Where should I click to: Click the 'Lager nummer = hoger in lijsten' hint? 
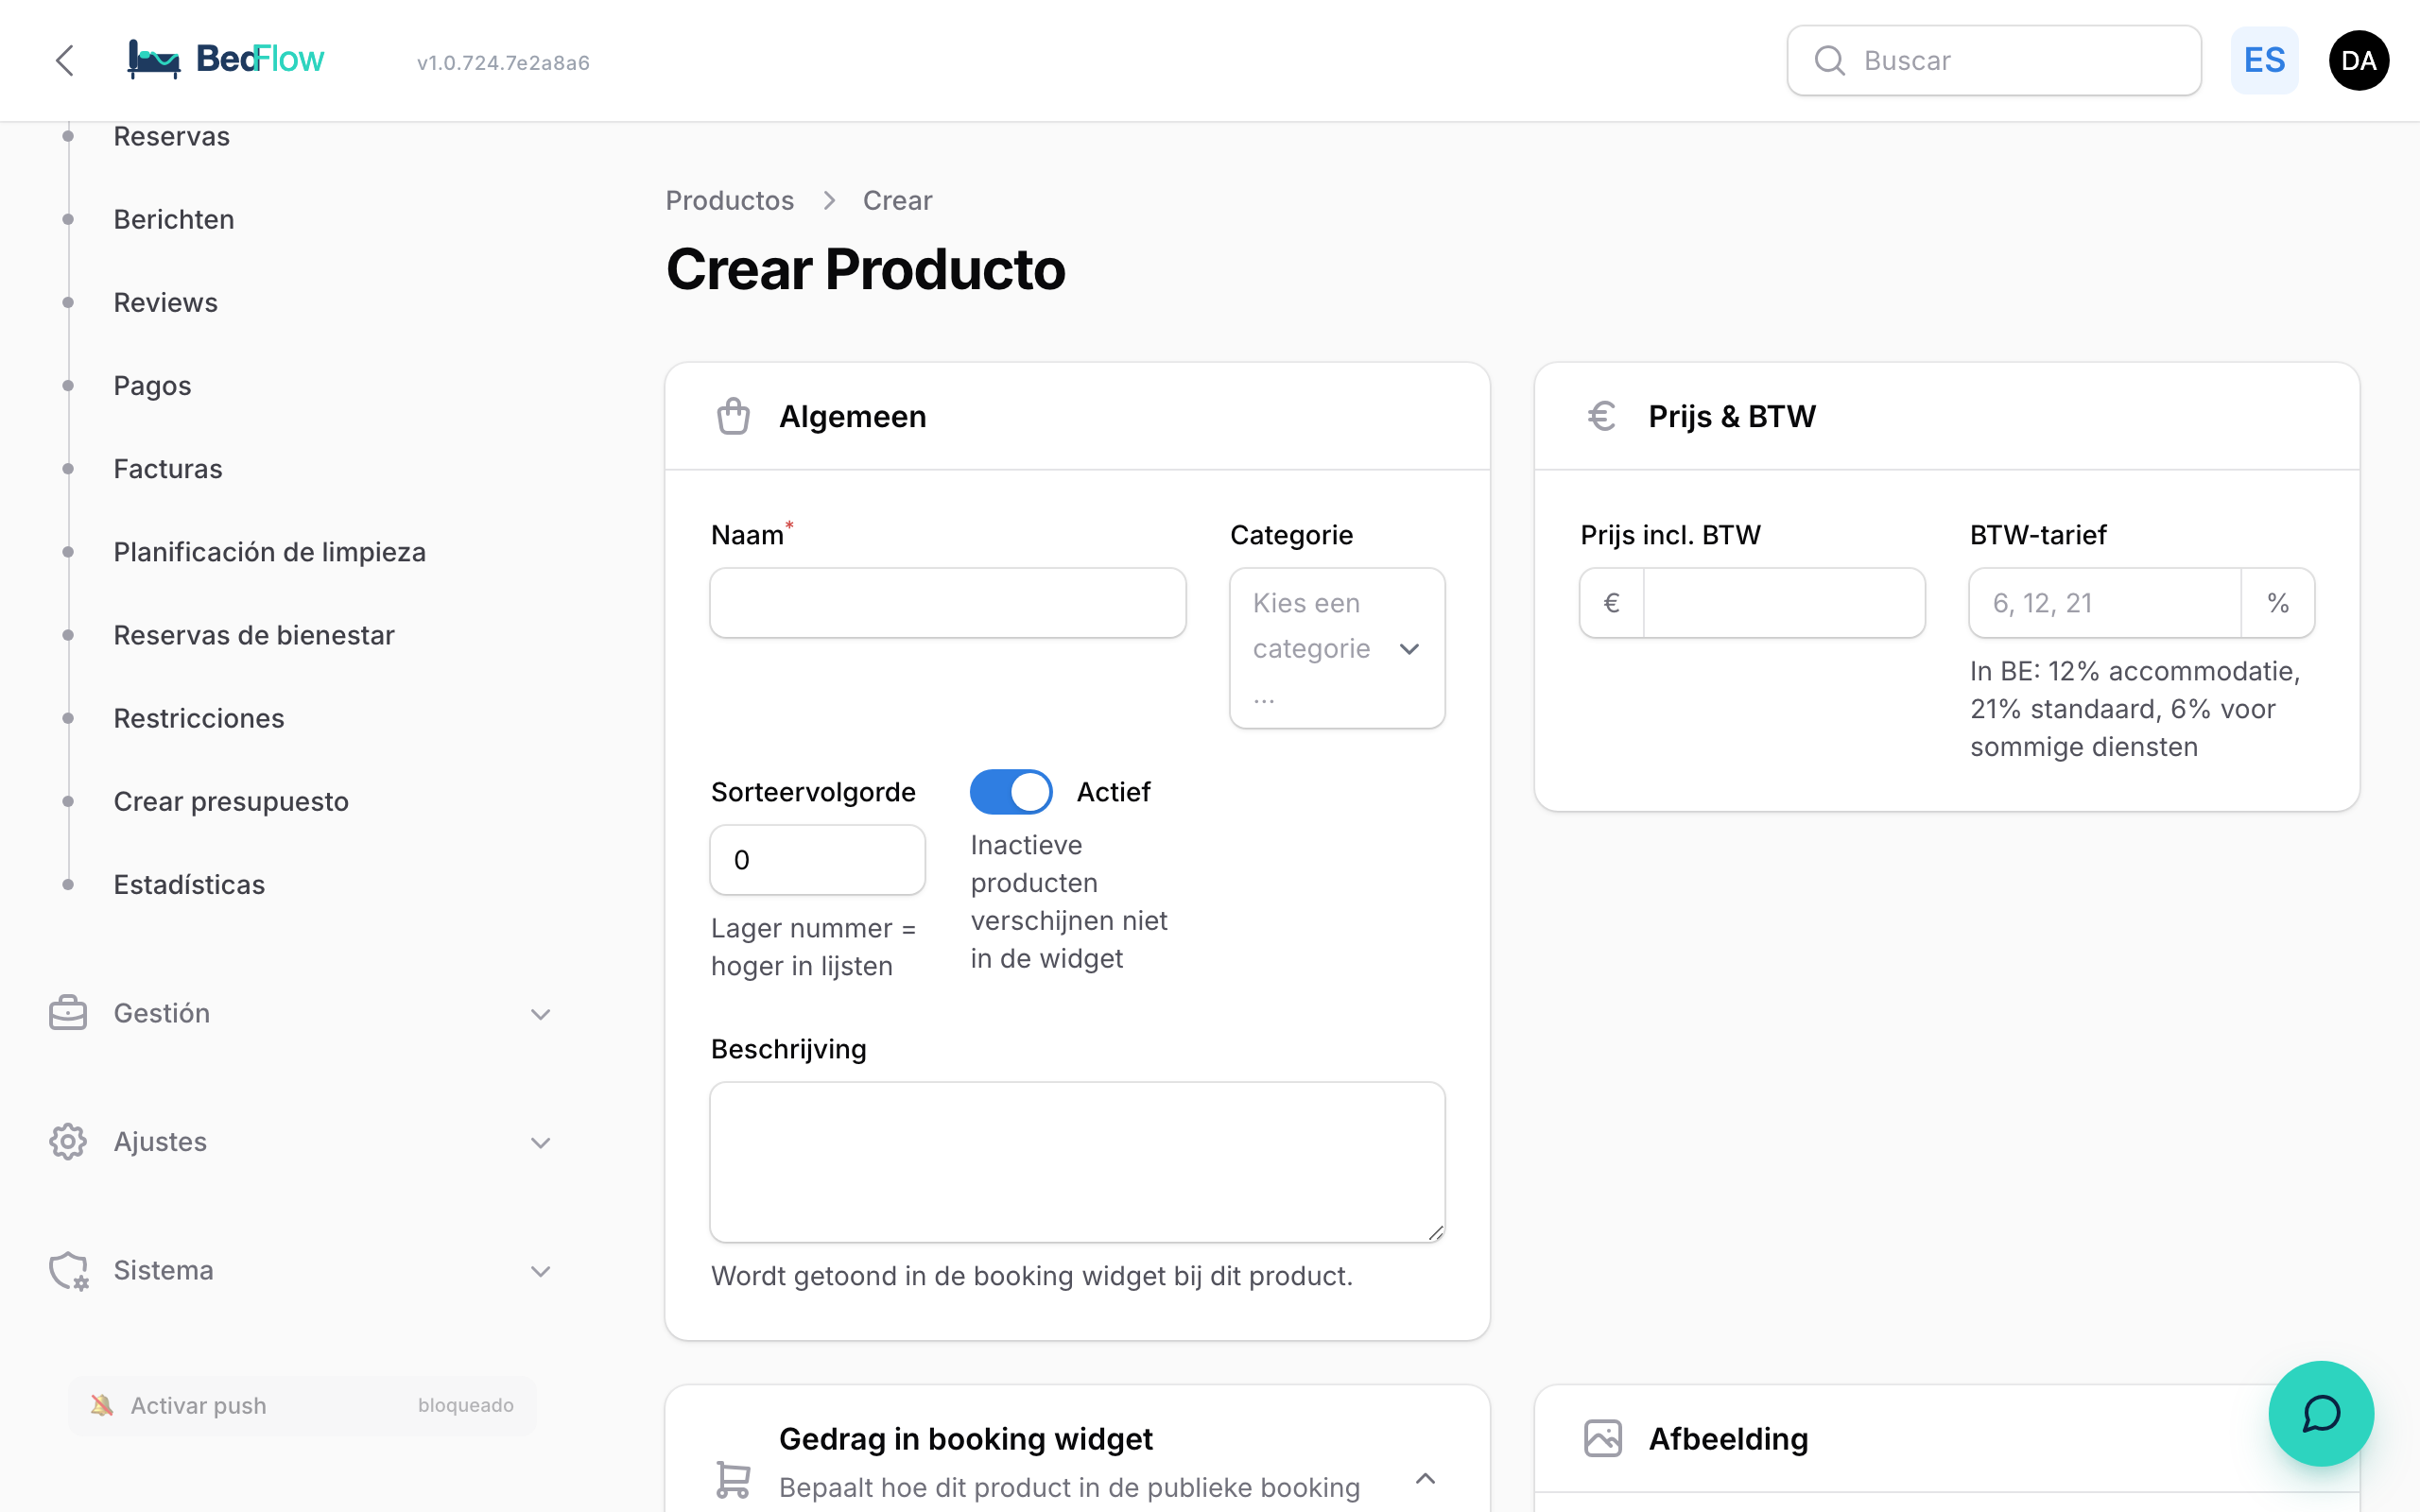(813, 947)
